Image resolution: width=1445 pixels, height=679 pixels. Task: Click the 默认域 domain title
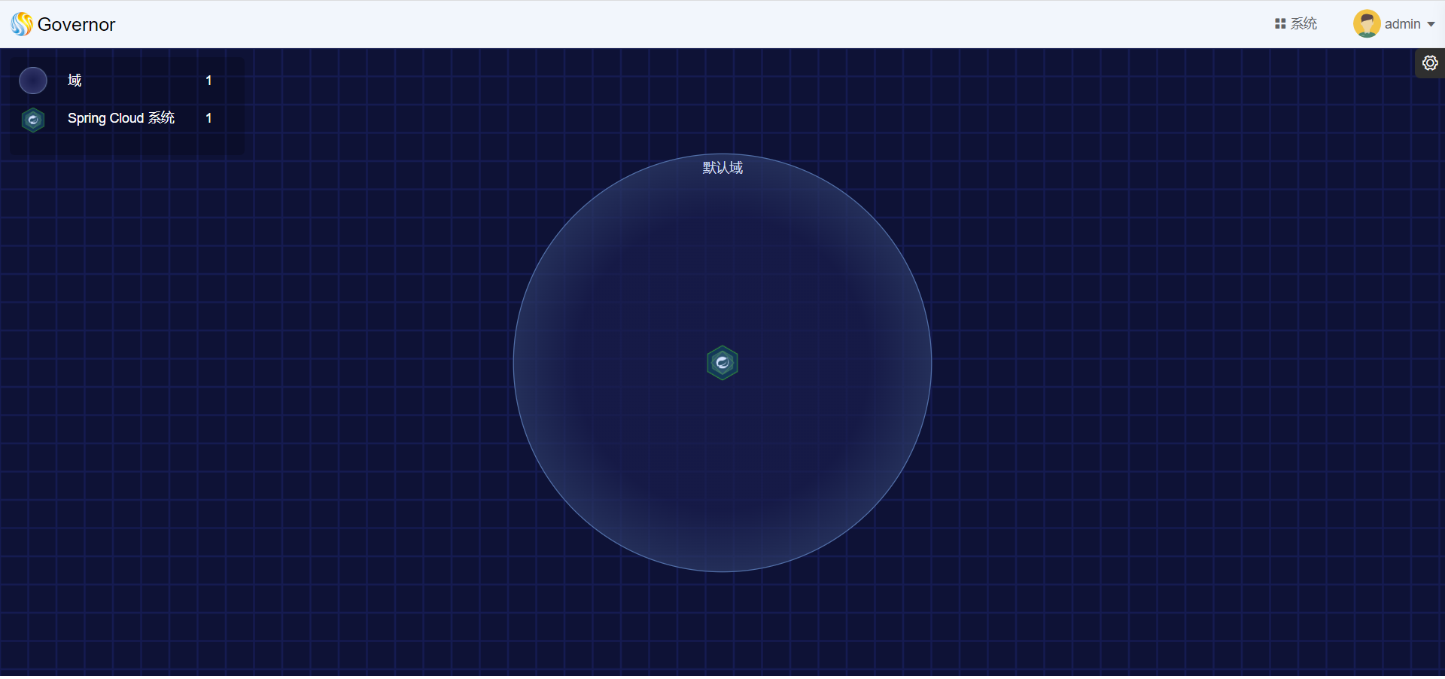click(722, 168)
